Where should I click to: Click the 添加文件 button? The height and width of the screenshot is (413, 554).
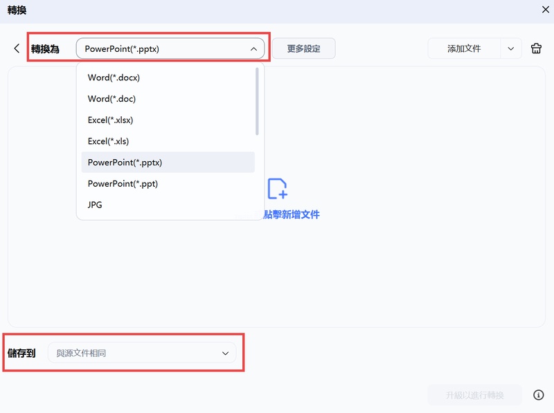464,48
